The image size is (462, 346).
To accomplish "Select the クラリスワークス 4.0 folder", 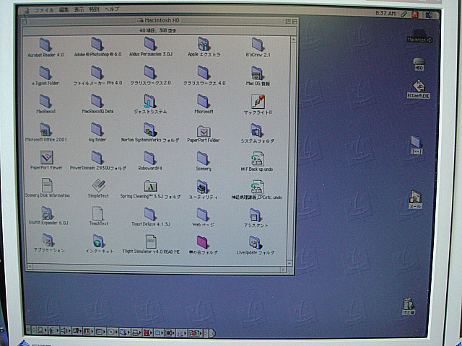I will [x=204, y=72].
